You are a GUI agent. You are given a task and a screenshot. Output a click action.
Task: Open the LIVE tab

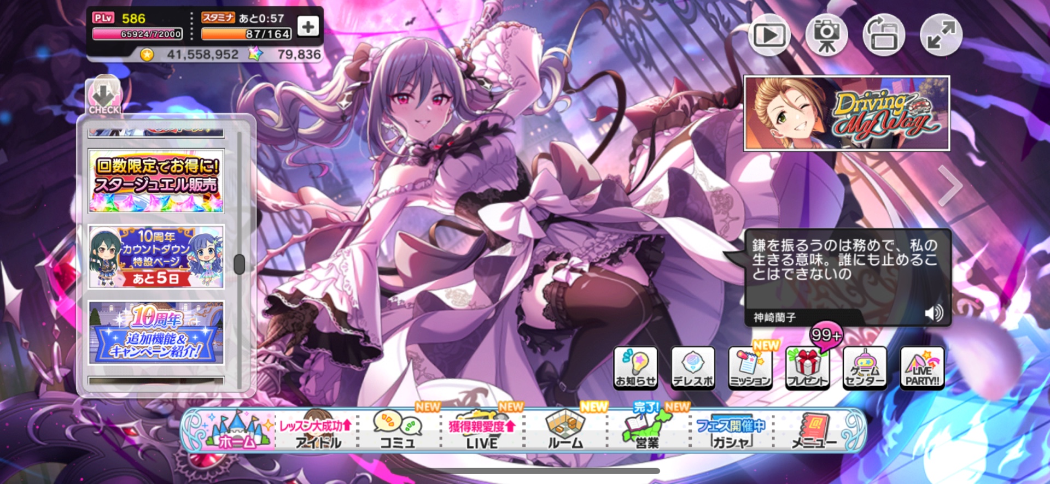point(482,431)
